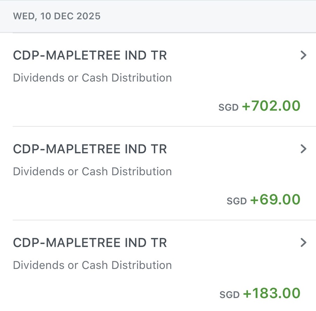The width and height of the screenshot is (316, 311).
Task: Expand the +183.00 transaction chevron arrow
Action: pyautogui.click(x=304, y=243)
